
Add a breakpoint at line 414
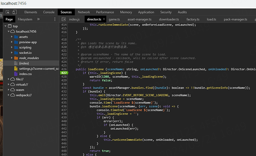64,25
